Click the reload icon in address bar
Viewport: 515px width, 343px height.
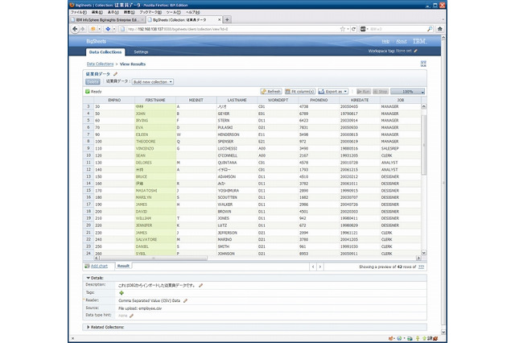353,29
